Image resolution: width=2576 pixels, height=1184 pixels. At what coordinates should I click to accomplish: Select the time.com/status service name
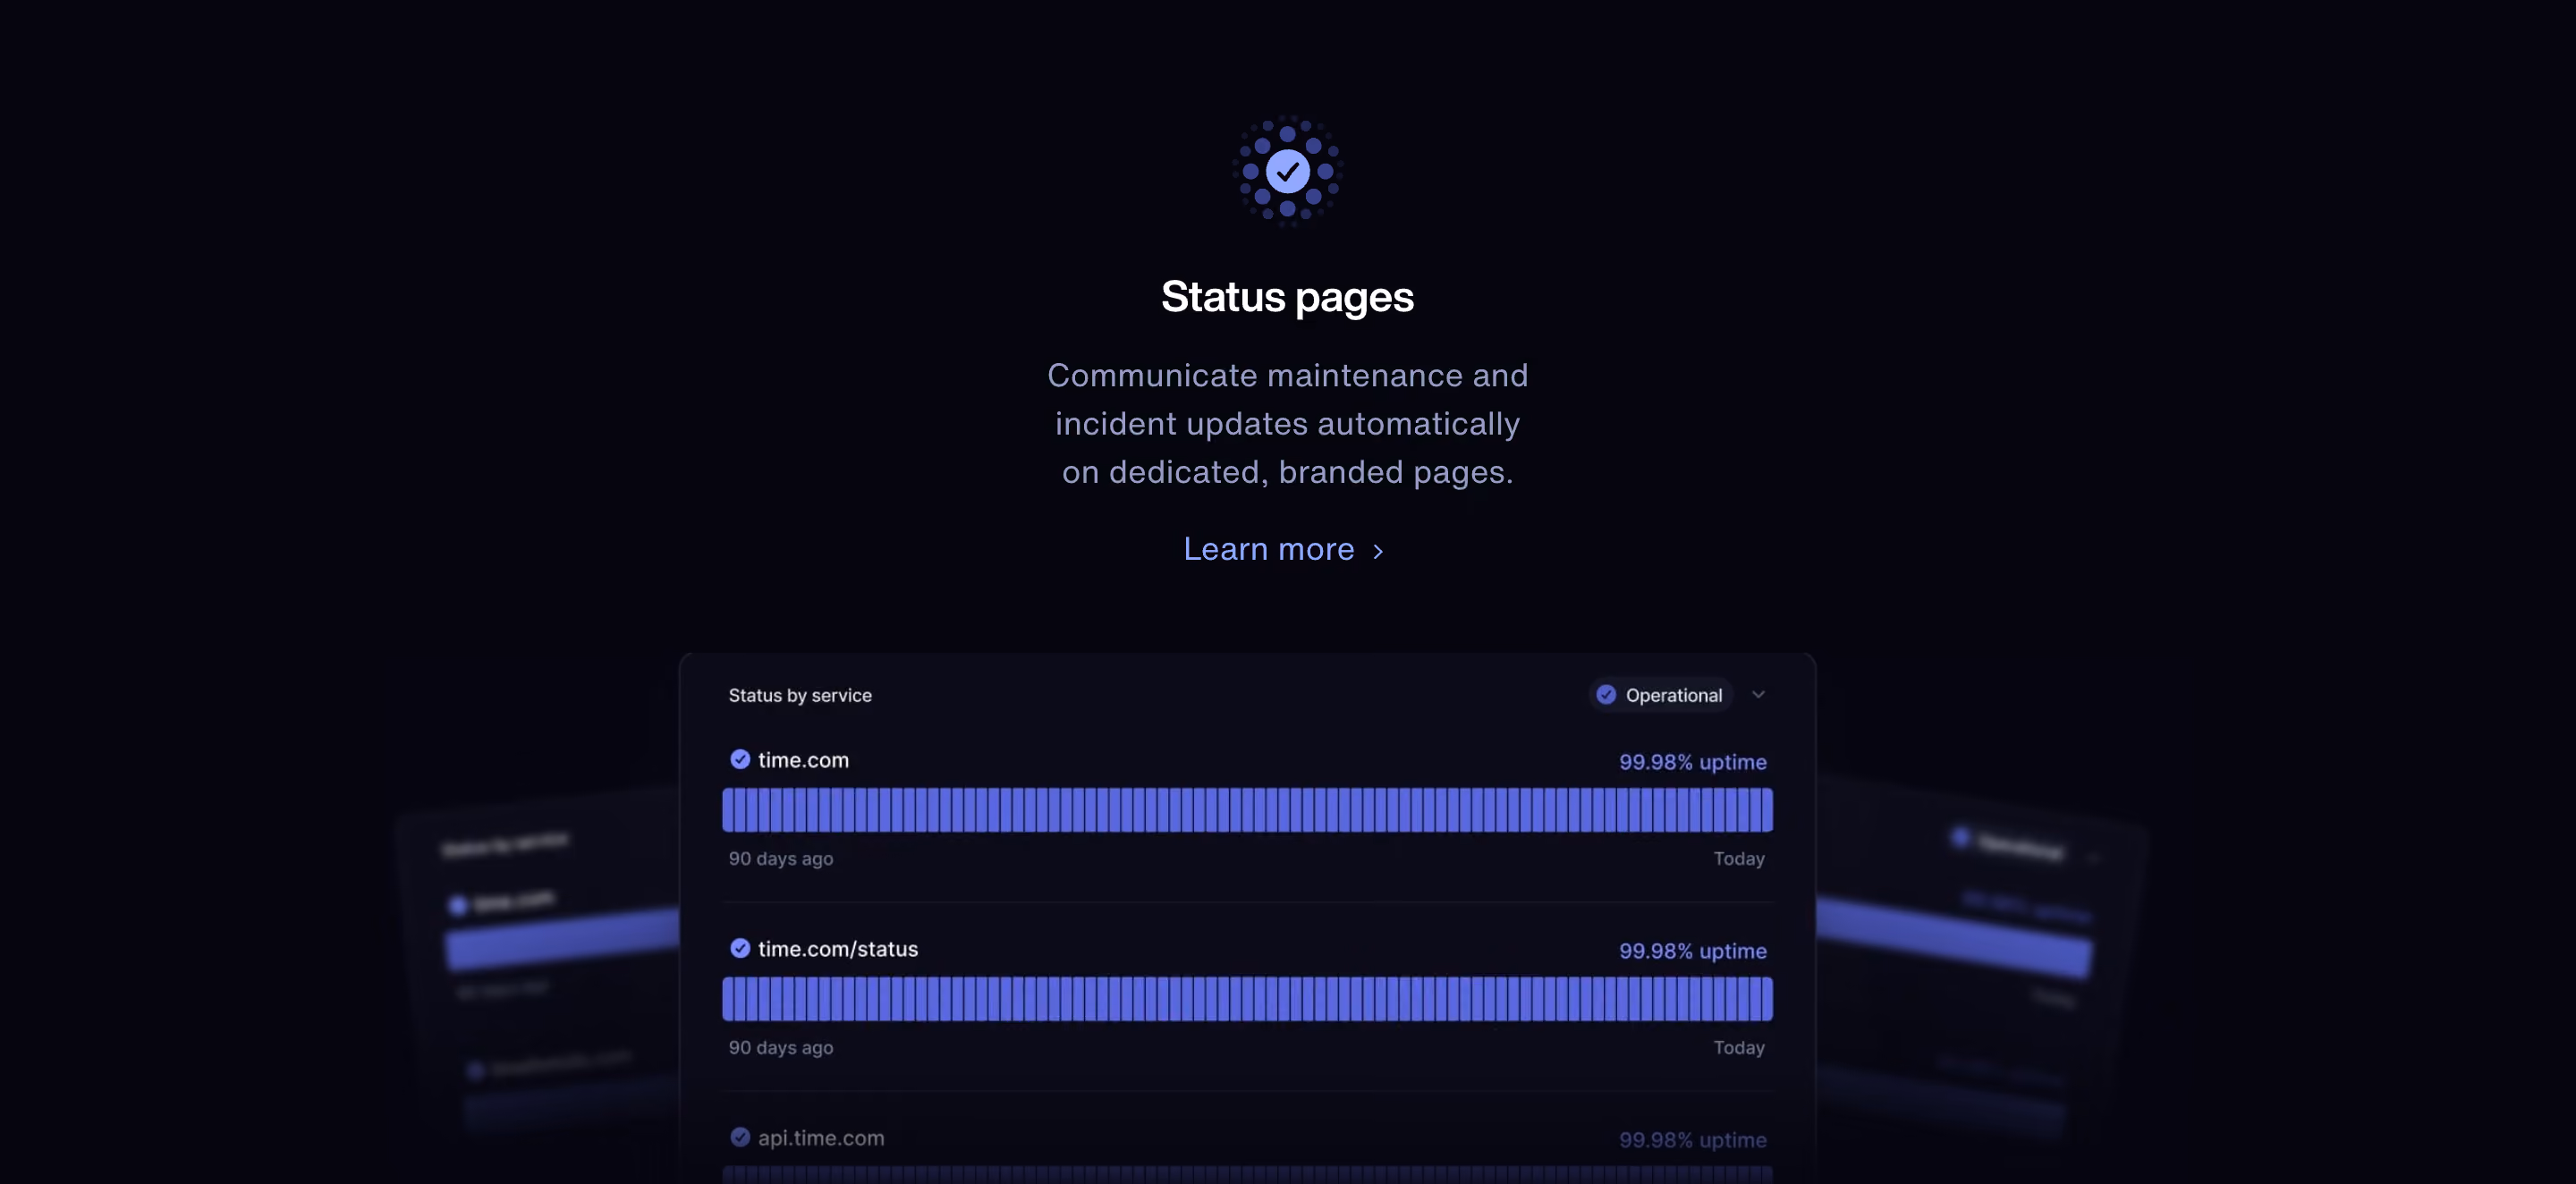[838, 949]
